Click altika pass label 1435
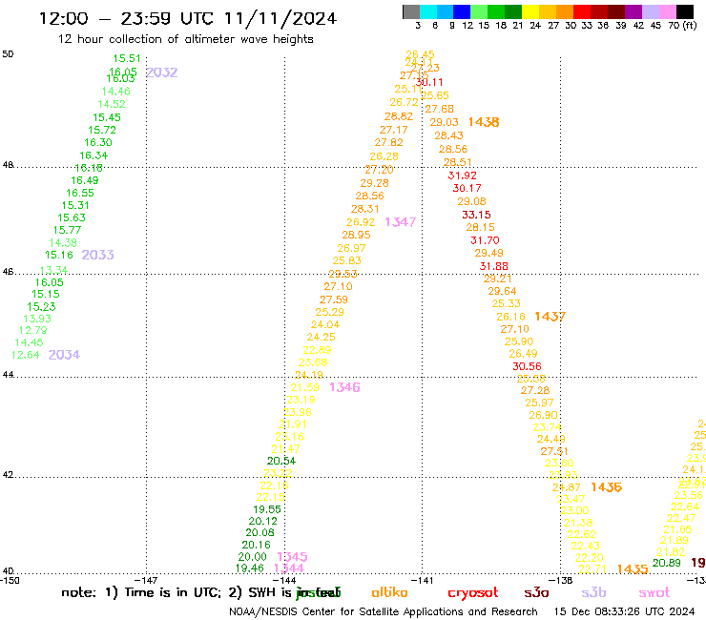Screen dimensions: 706x620 click(633, 569)
